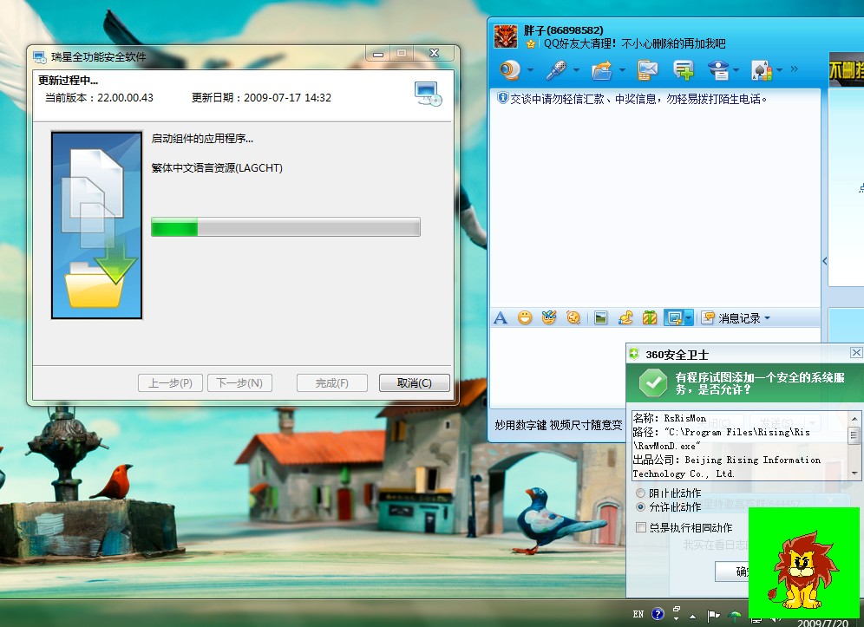Expand the webcam video options arrow
This screenshot has width=864, height=627.
click(530, 70)
